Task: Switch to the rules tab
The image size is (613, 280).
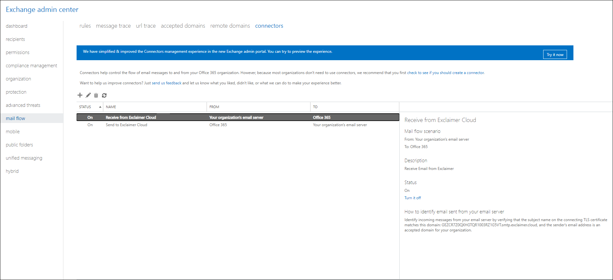Action: [85, 26]
